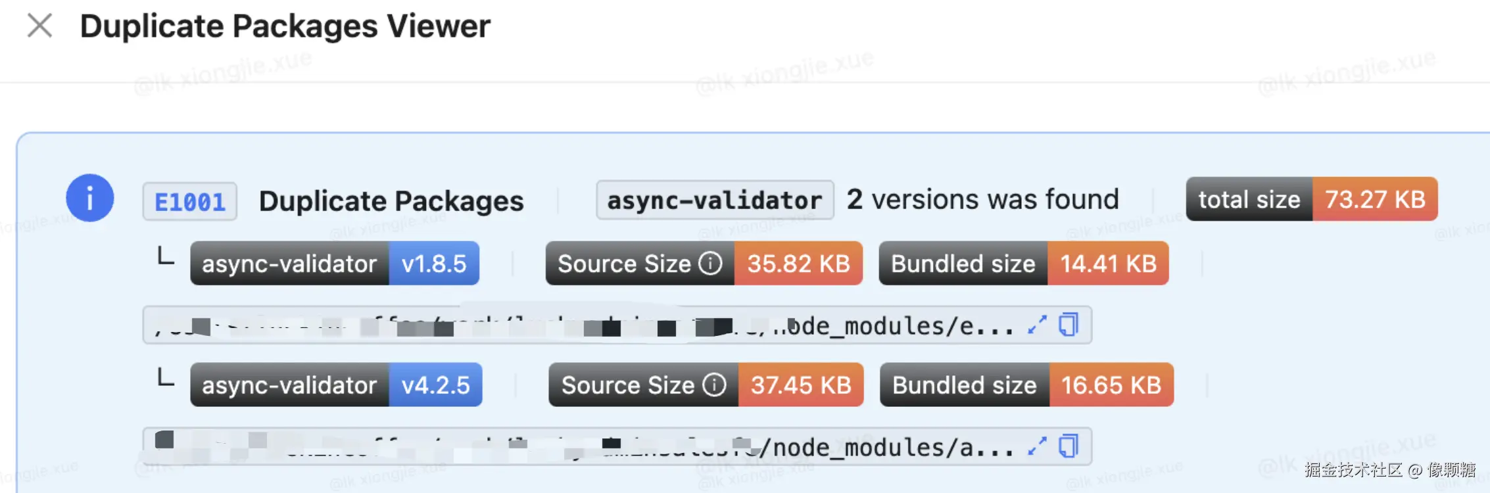Copy the v4.2.5 node_modules path

click(1069, 446)
